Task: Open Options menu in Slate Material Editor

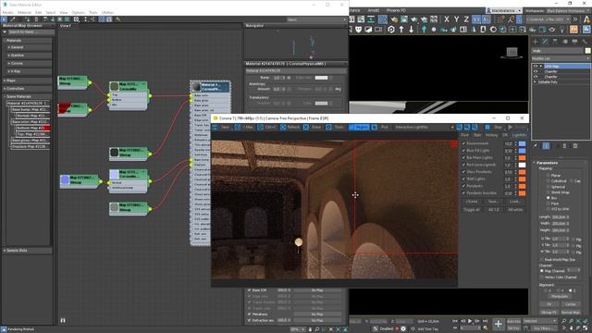Action: pos(78,12)
